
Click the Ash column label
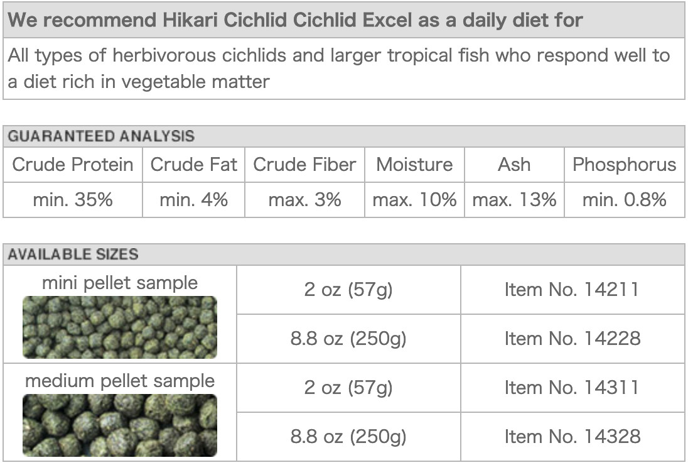[514, 165]
